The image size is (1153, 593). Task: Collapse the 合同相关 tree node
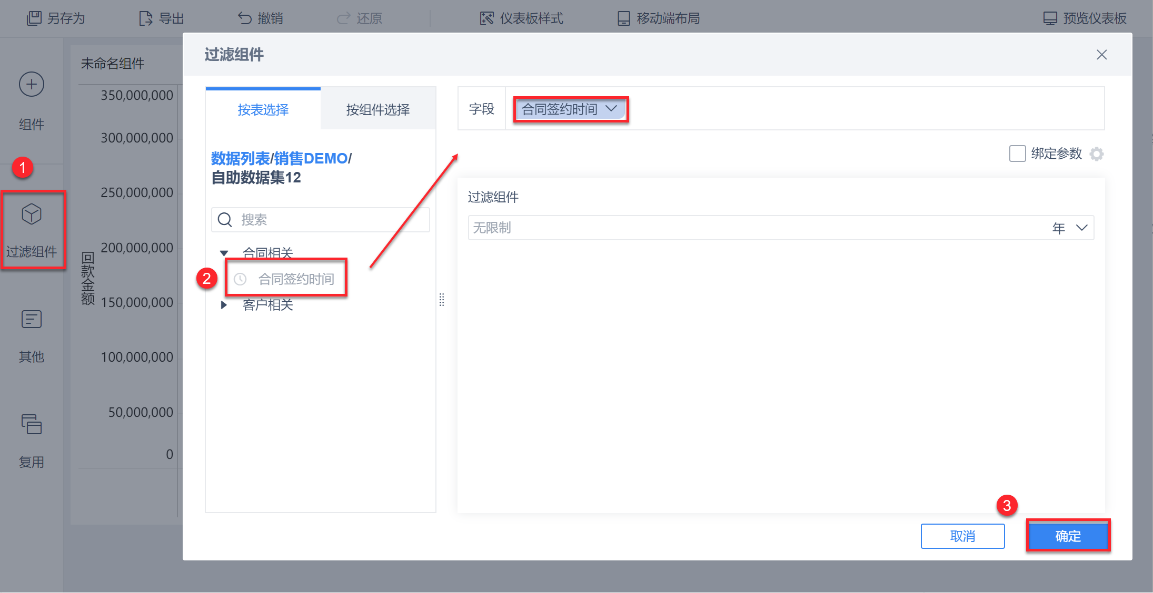(x=224, y=253)
